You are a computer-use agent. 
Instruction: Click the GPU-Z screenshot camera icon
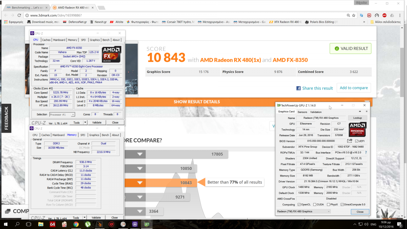pyautogui.click(x=361, y=112)
